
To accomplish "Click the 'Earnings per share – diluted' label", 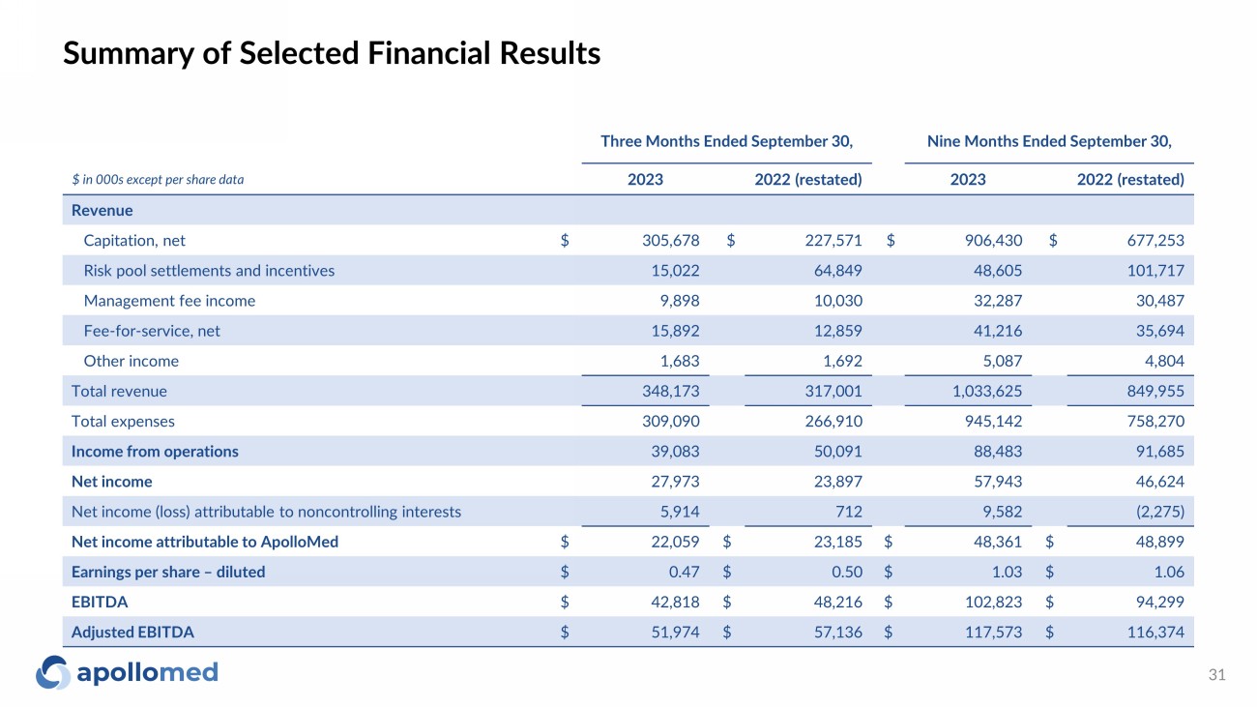I will (x=168, y=572).
